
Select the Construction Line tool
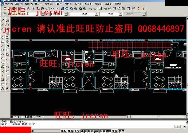3,25
